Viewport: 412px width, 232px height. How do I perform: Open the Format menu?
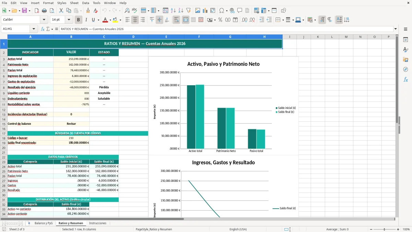48,3
